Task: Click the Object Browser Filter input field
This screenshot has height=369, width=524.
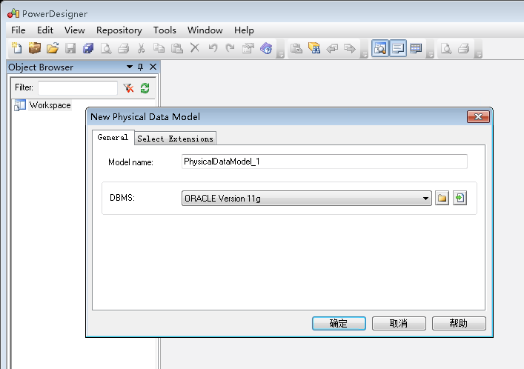Action: pyautogui.click(x=78, y=88)
